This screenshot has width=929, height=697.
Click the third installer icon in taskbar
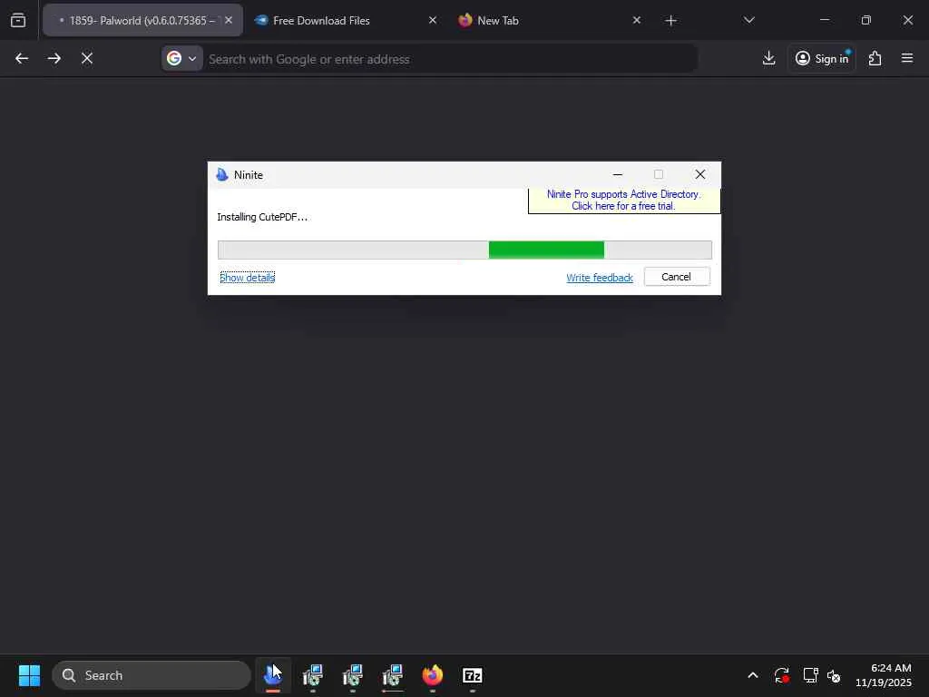[392, 675]
